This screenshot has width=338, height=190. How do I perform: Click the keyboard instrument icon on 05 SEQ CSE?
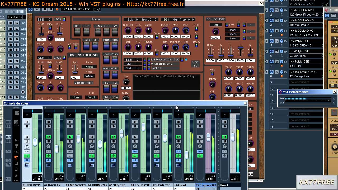113,165
